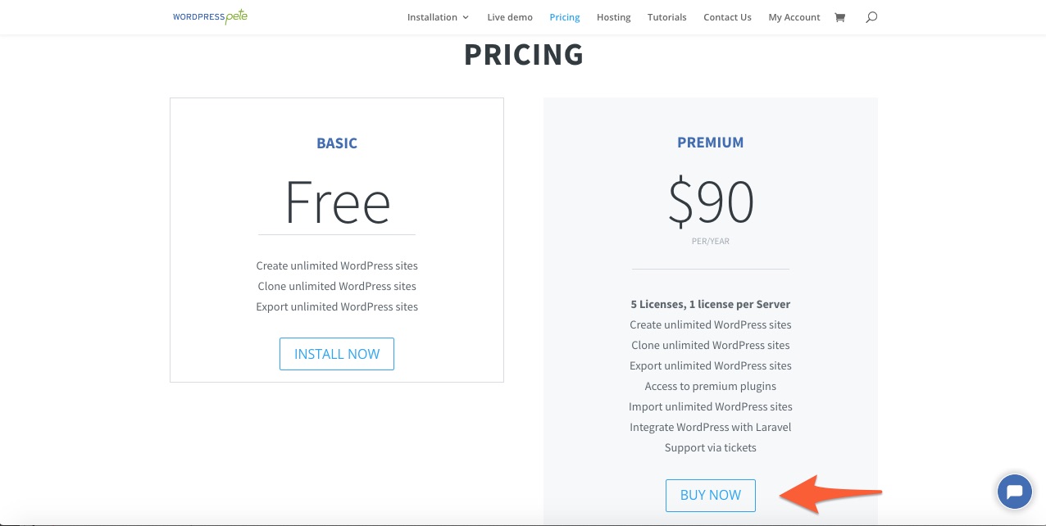The image size is (1046, 526).
Task: Go to Live demo page
Action: (x=510, y=17)
